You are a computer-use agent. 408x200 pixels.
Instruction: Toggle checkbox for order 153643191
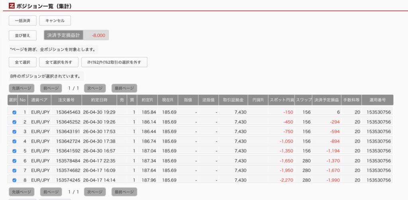coord(14,131)
